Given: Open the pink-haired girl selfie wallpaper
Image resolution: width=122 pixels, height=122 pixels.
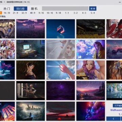Looking at the screenshot, I should tap(90, 70).
